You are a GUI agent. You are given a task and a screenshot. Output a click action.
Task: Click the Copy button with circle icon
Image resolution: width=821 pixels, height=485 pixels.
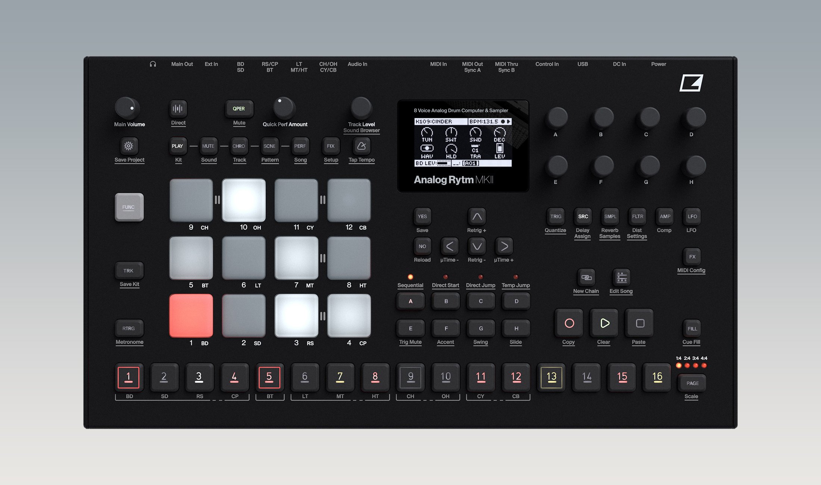pos(568,323)
